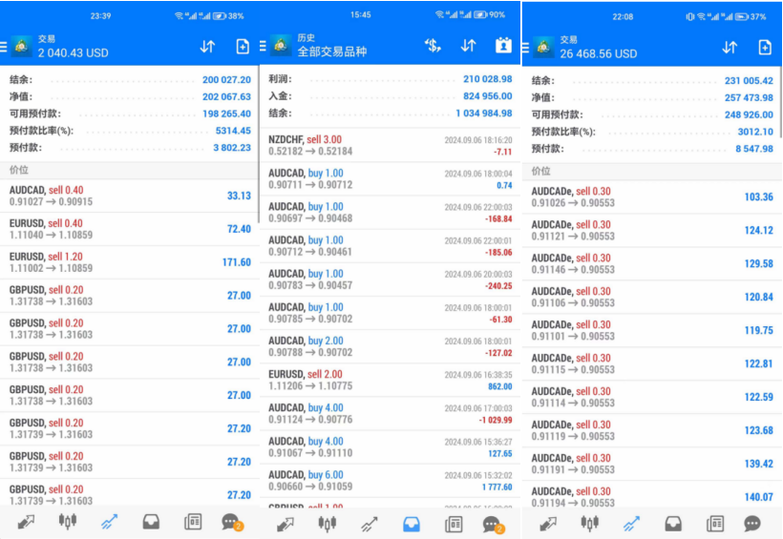Select AUDCAD buy 1.00 deal with -168.84 loss
Screen dimensions: 783x539
point(390,212)
